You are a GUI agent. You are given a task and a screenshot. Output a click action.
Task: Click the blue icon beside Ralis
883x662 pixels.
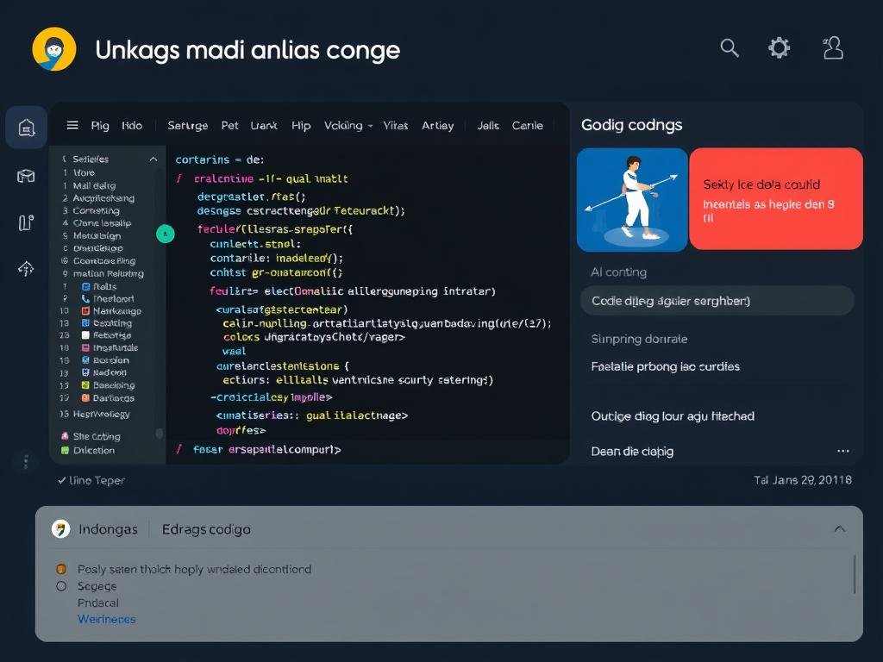point(85,286)
